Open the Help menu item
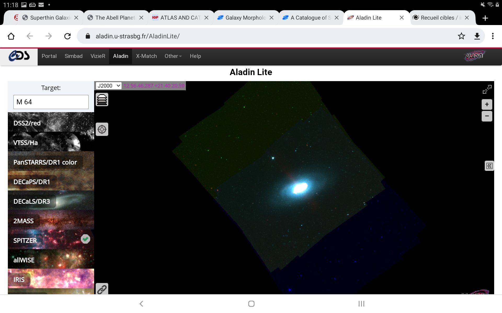 coord(195,56)
